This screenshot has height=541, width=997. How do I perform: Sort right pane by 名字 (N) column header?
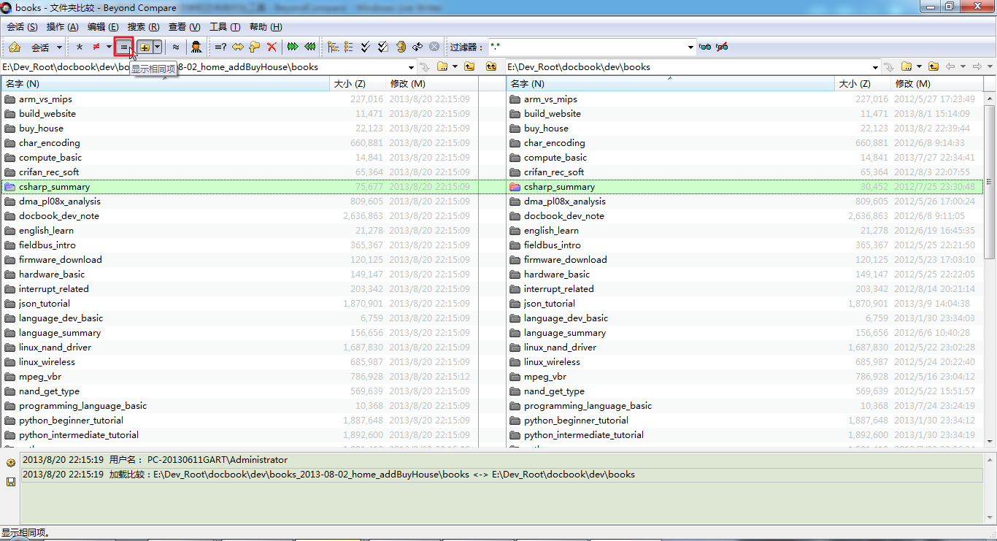(670, 84)
